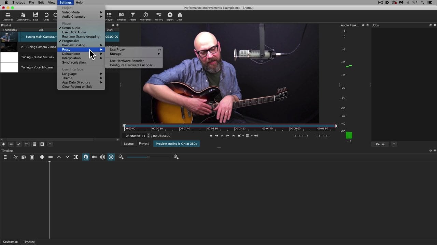The height and width of the screenshot is (245, 437).
Task: Expand the Preview Scaling submenu
Action: [74, 45]
